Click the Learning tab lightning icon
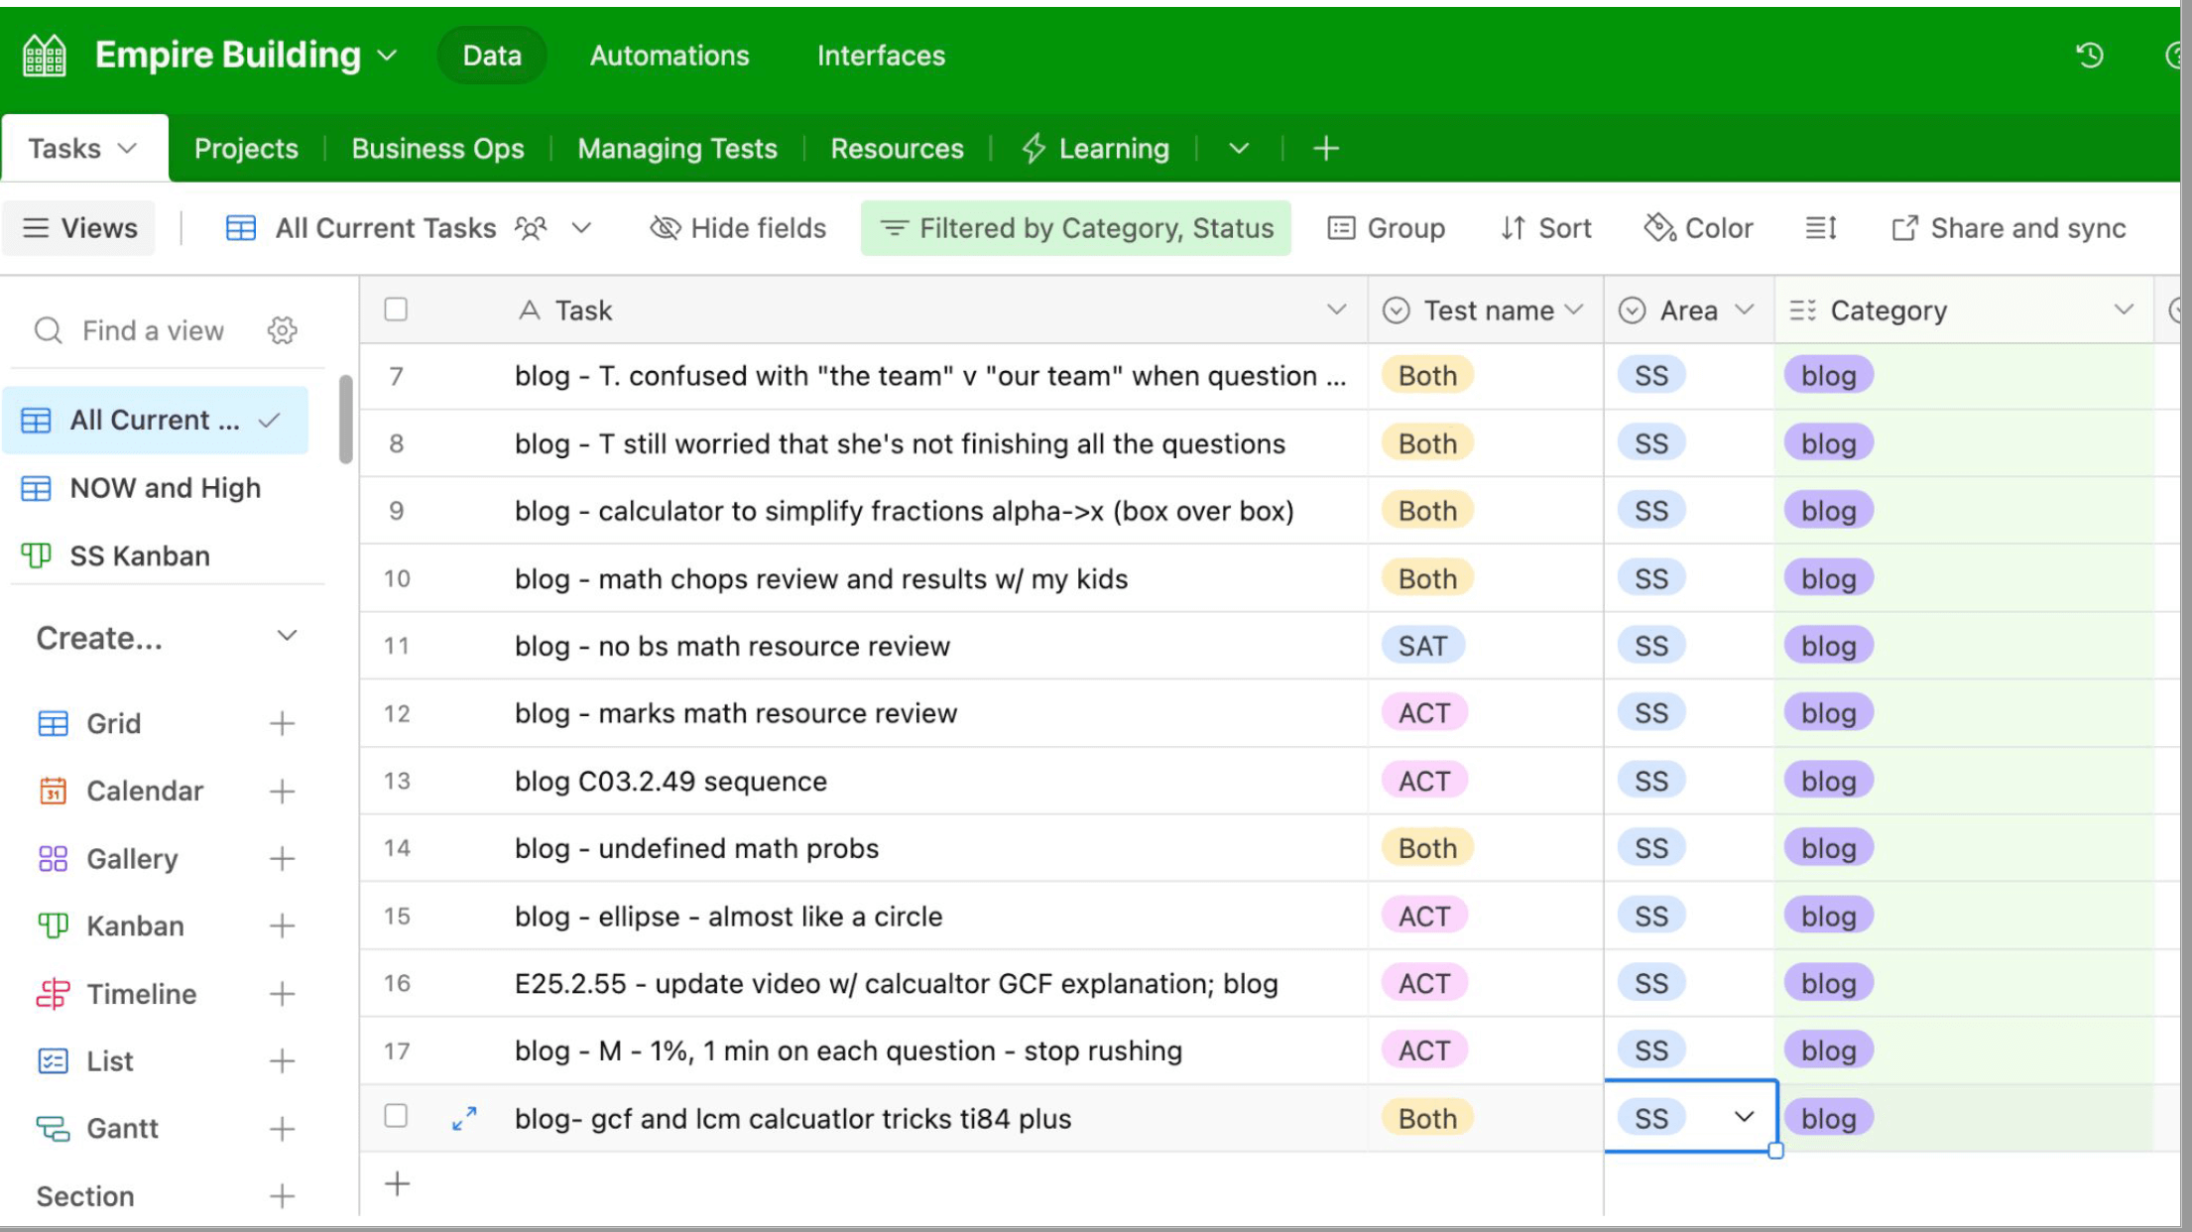2192x1232 pixels. [1034, 148]
